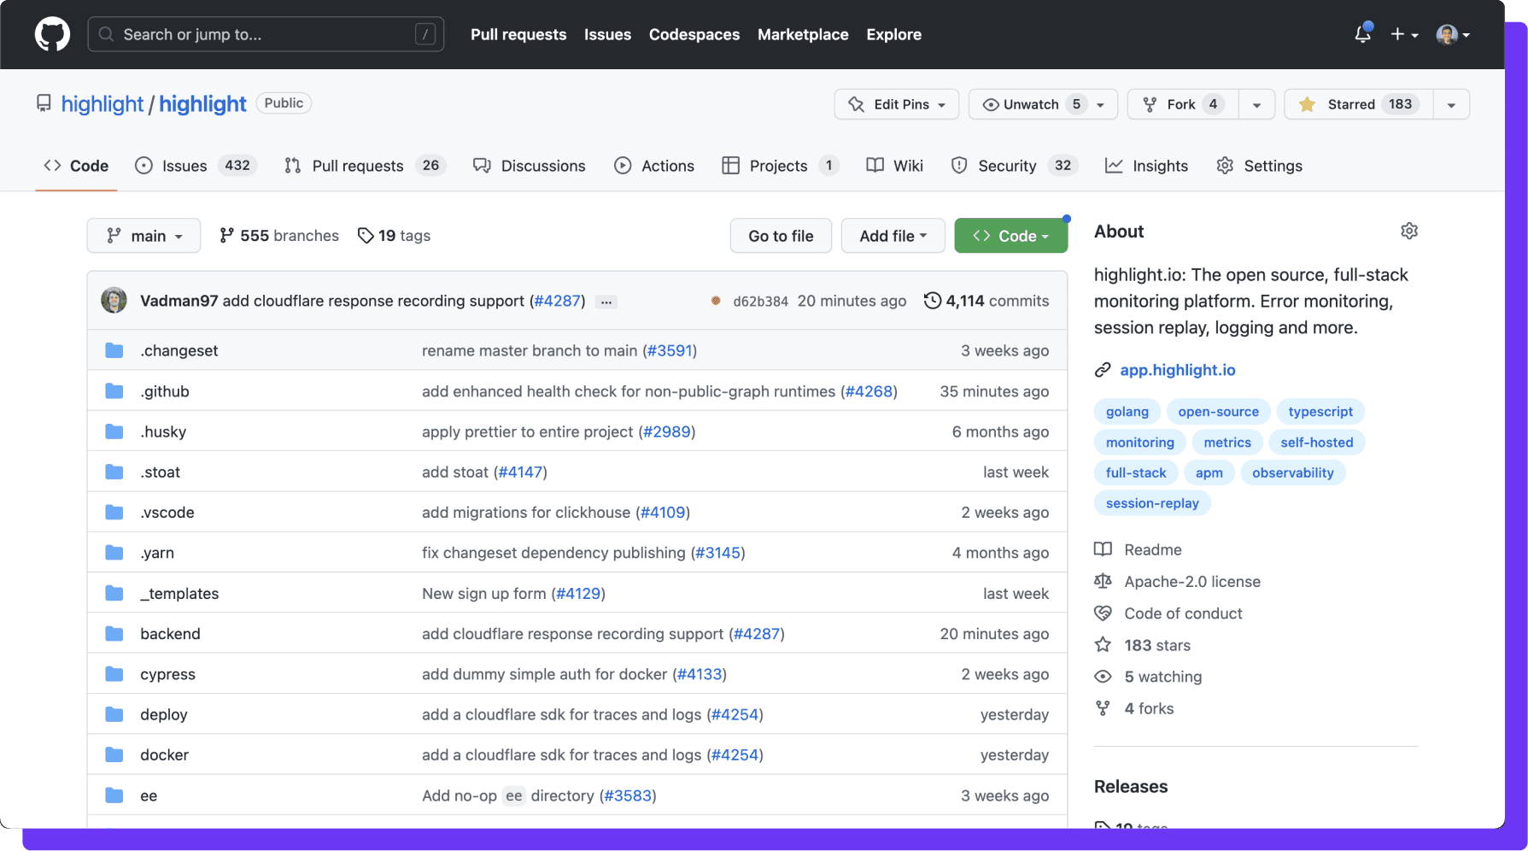Click the Edit Pins pushpin icon
Image resolution: width=1528 pixels, height=851 pixels.
click(x=855, y=103)
